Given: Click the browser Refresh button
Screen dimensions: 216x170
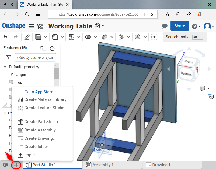Looking at the screenshot, I should pyautogui.click(x=27, y=14).
